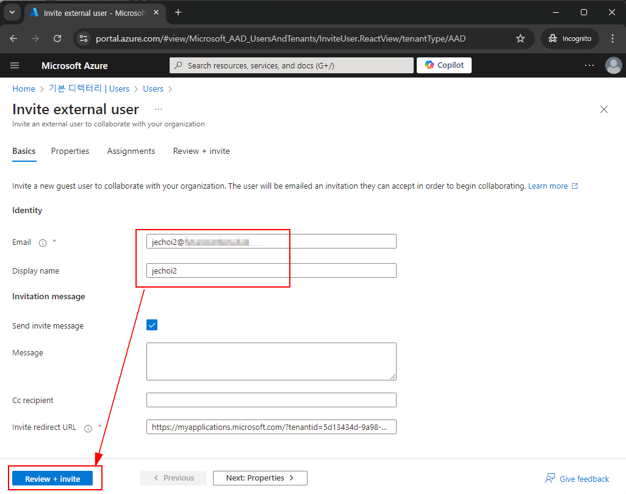Viewport: 626px width, 494px height.
Task: Reload the current page
Action: tap(57, 38)
